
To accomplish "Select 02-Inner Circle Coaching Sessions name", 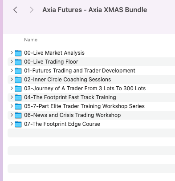I will click(x=68, y=80).
